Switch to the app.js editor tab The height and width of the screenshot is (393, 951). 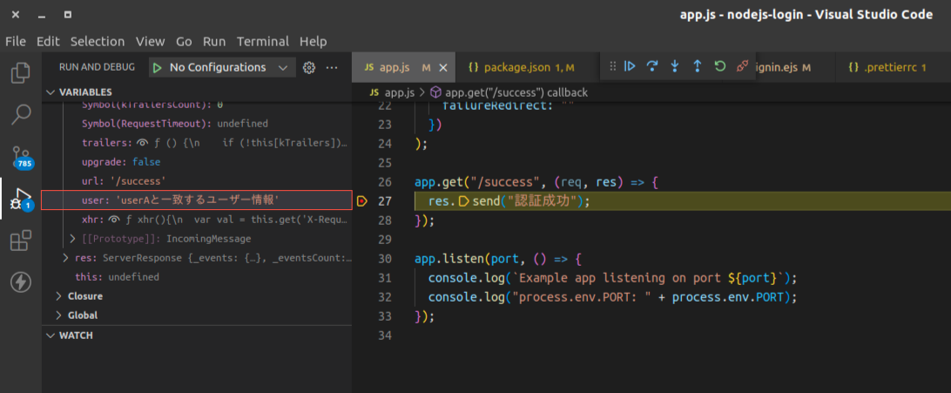[403, 67]
